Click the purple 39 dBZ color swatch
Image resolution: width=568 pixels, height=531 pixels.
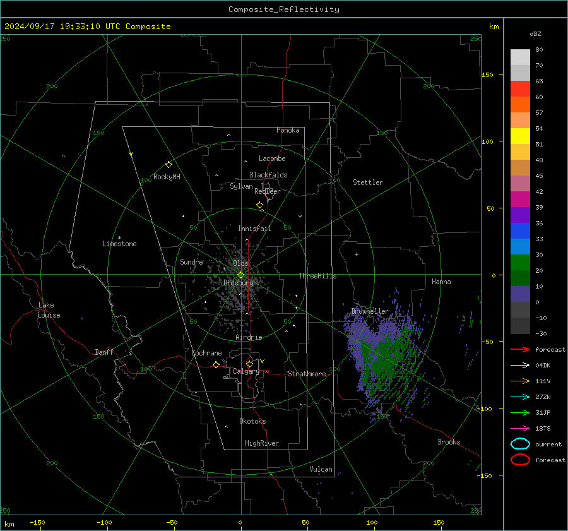(520, 215)
